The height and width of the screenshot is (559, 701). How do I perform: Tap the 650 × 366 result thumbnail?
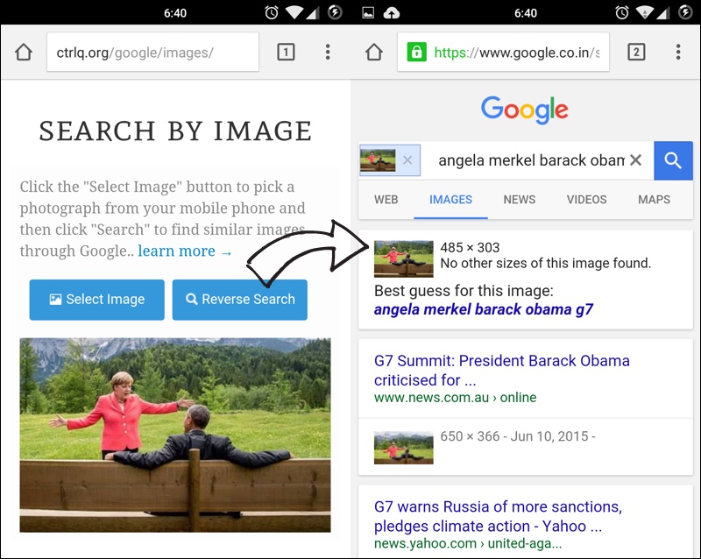tap(404, 448)
